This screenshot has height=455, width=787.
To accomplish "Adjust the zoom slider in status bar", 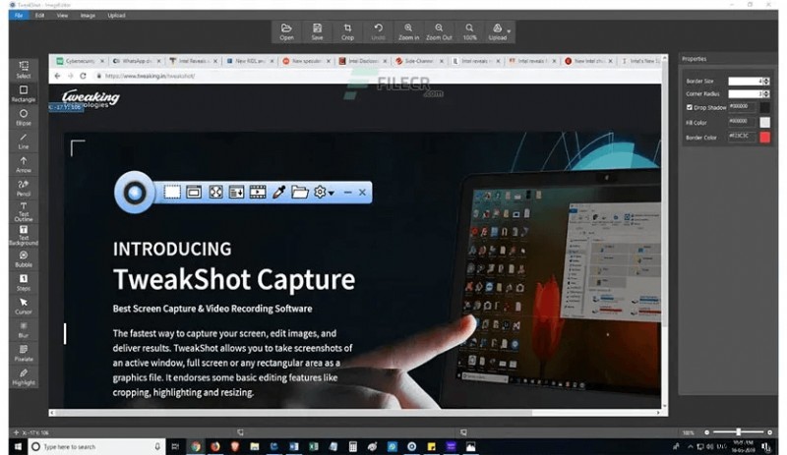I will [x=738, y=432].
